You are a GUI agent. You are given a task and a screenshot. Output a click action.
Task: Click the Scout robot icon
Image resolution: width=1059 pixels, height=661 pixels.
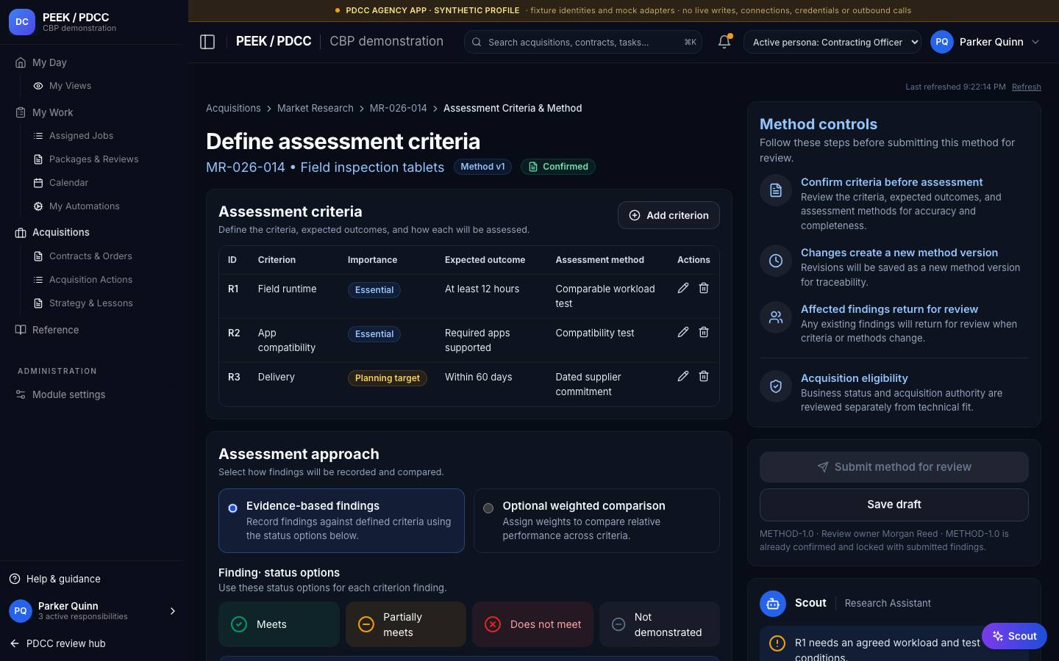(x=773, y=603)
